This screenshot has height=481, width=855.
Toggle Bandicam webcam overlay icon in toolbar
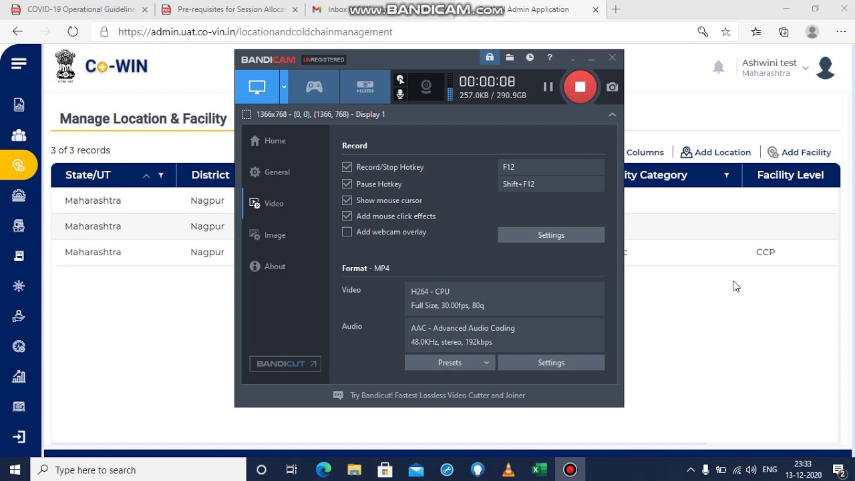pyautogui.click(x=426, y=87)
